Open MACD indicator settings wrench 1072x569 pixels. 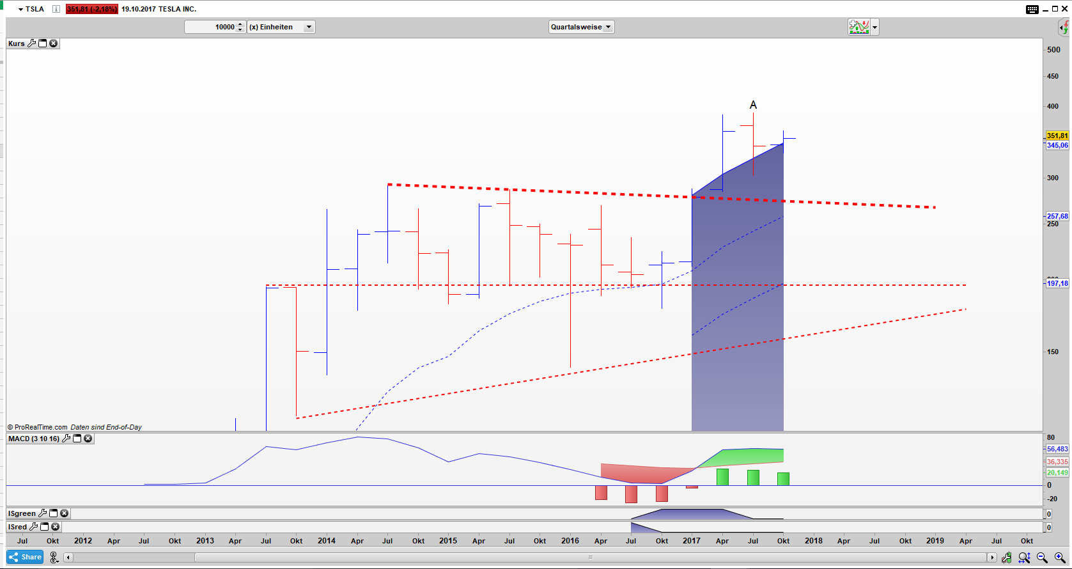click(x=66, y=439)
